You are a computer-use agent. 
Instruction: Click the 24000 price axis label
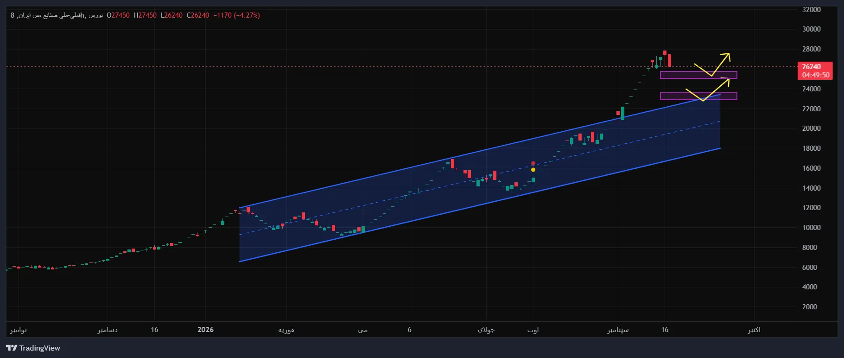pos(811,89)
